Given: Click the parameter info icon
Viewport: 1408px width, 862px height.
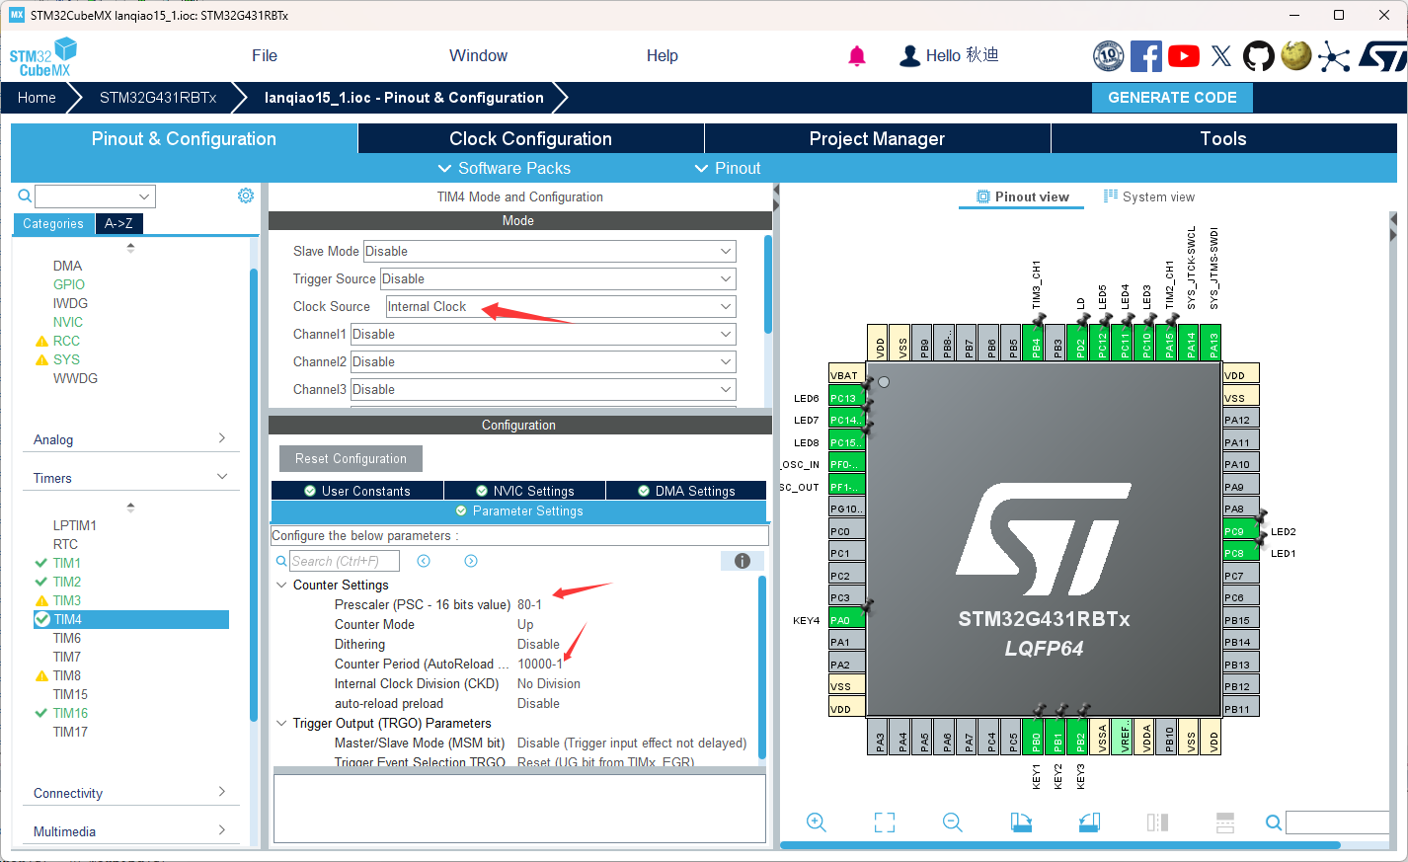Looking at the screenshot, I should [742, 561].
